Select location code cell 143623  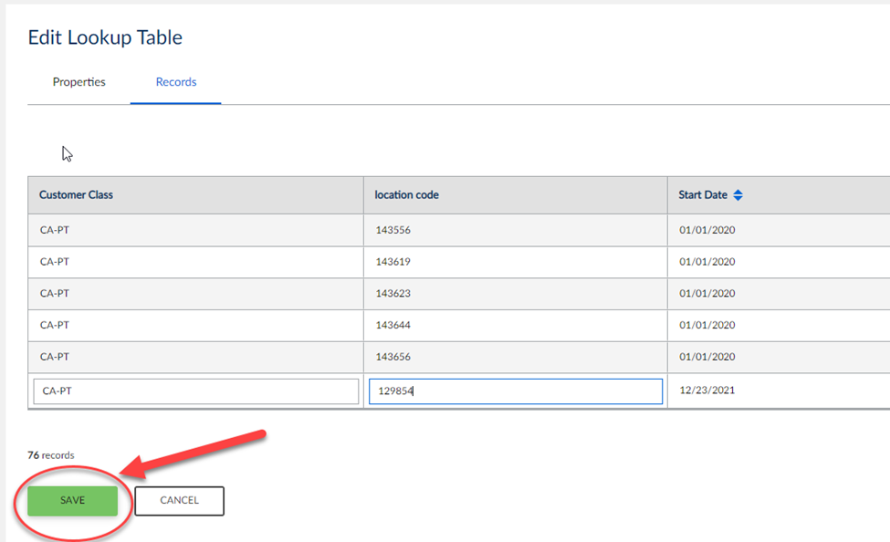click(x=393, y=294)
